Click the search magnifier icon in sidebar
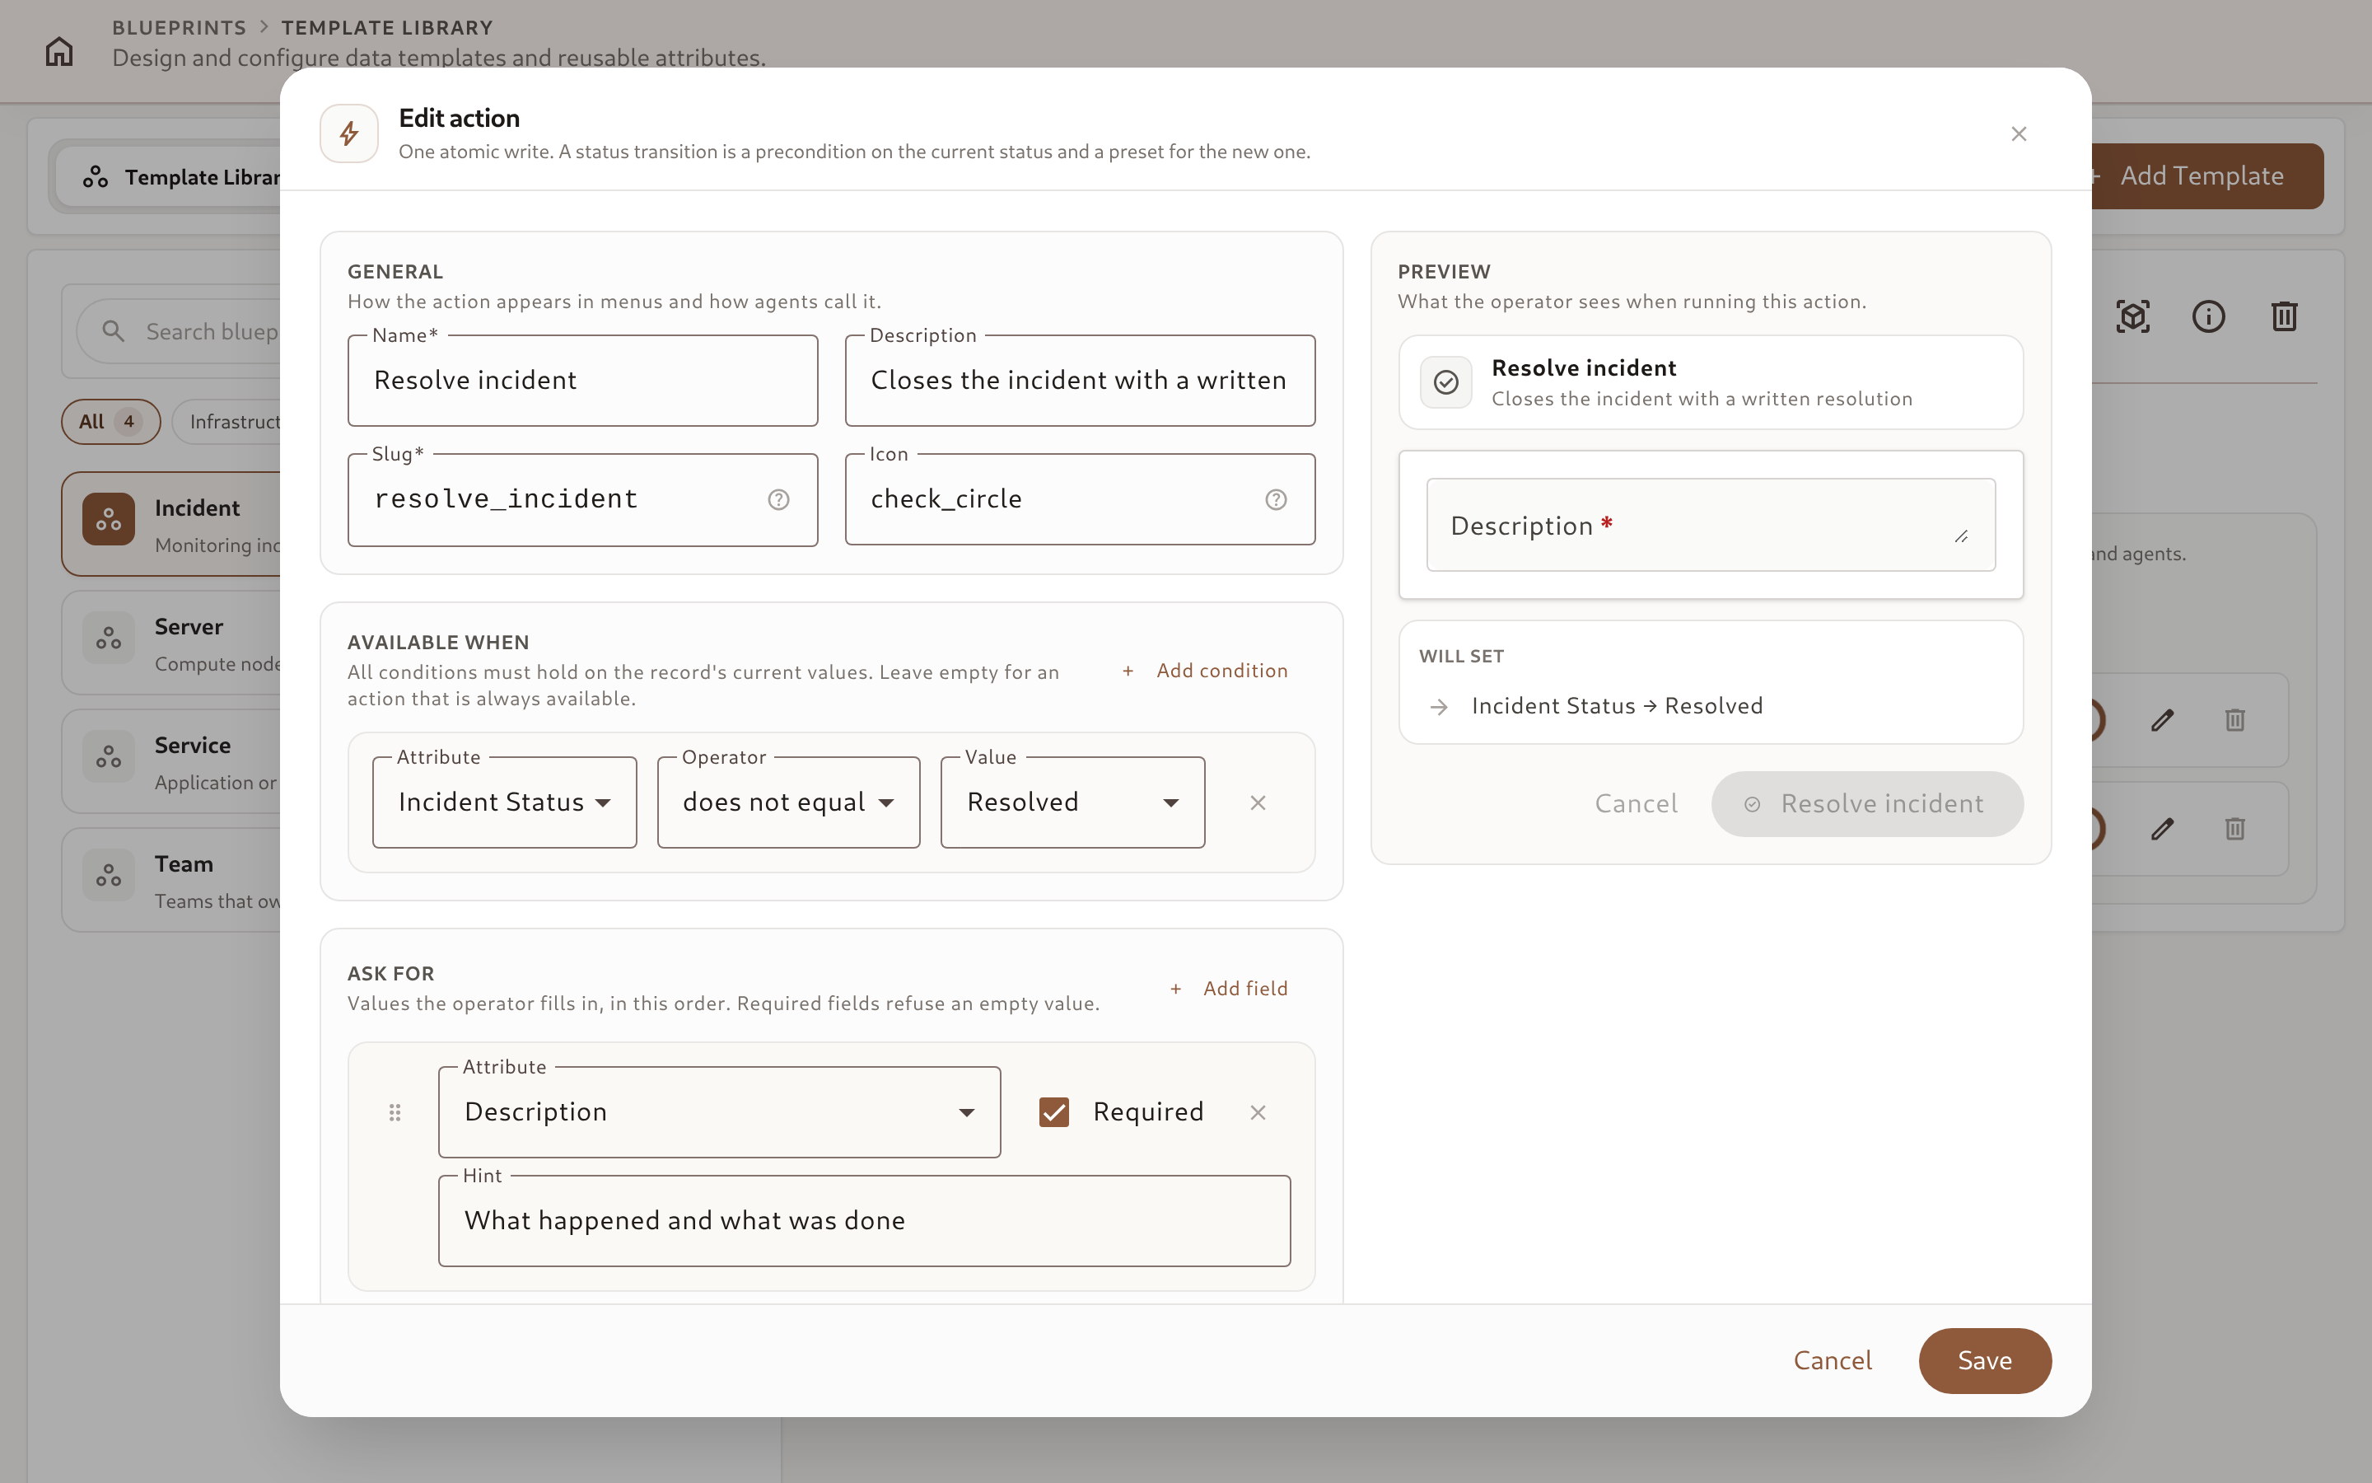The image size is (2372, 1483). point(114,331)
